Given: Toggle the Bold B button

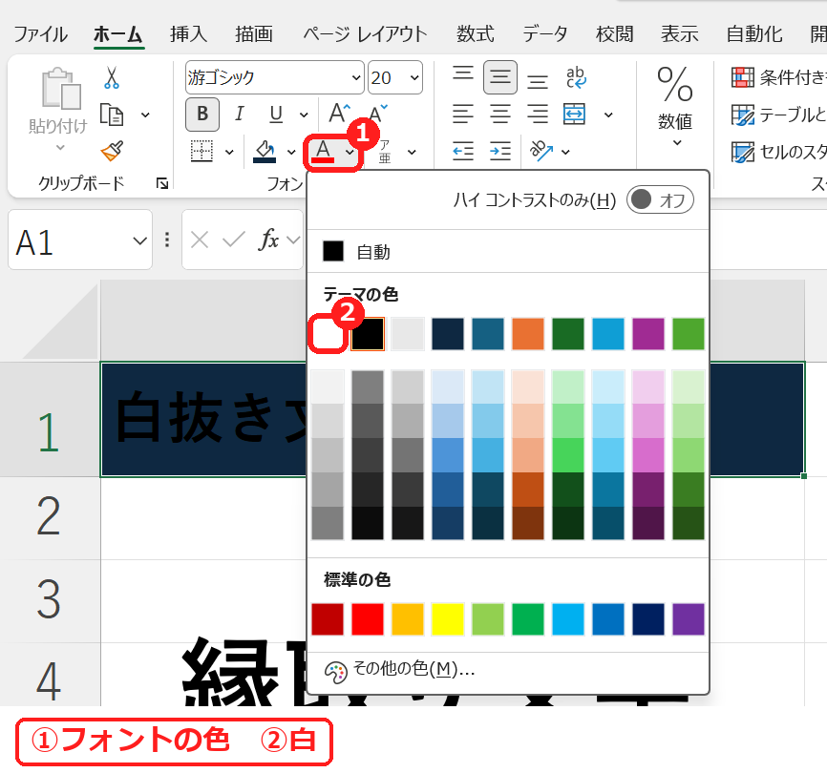Looking at the screenshot, I should tap(202, 114).
